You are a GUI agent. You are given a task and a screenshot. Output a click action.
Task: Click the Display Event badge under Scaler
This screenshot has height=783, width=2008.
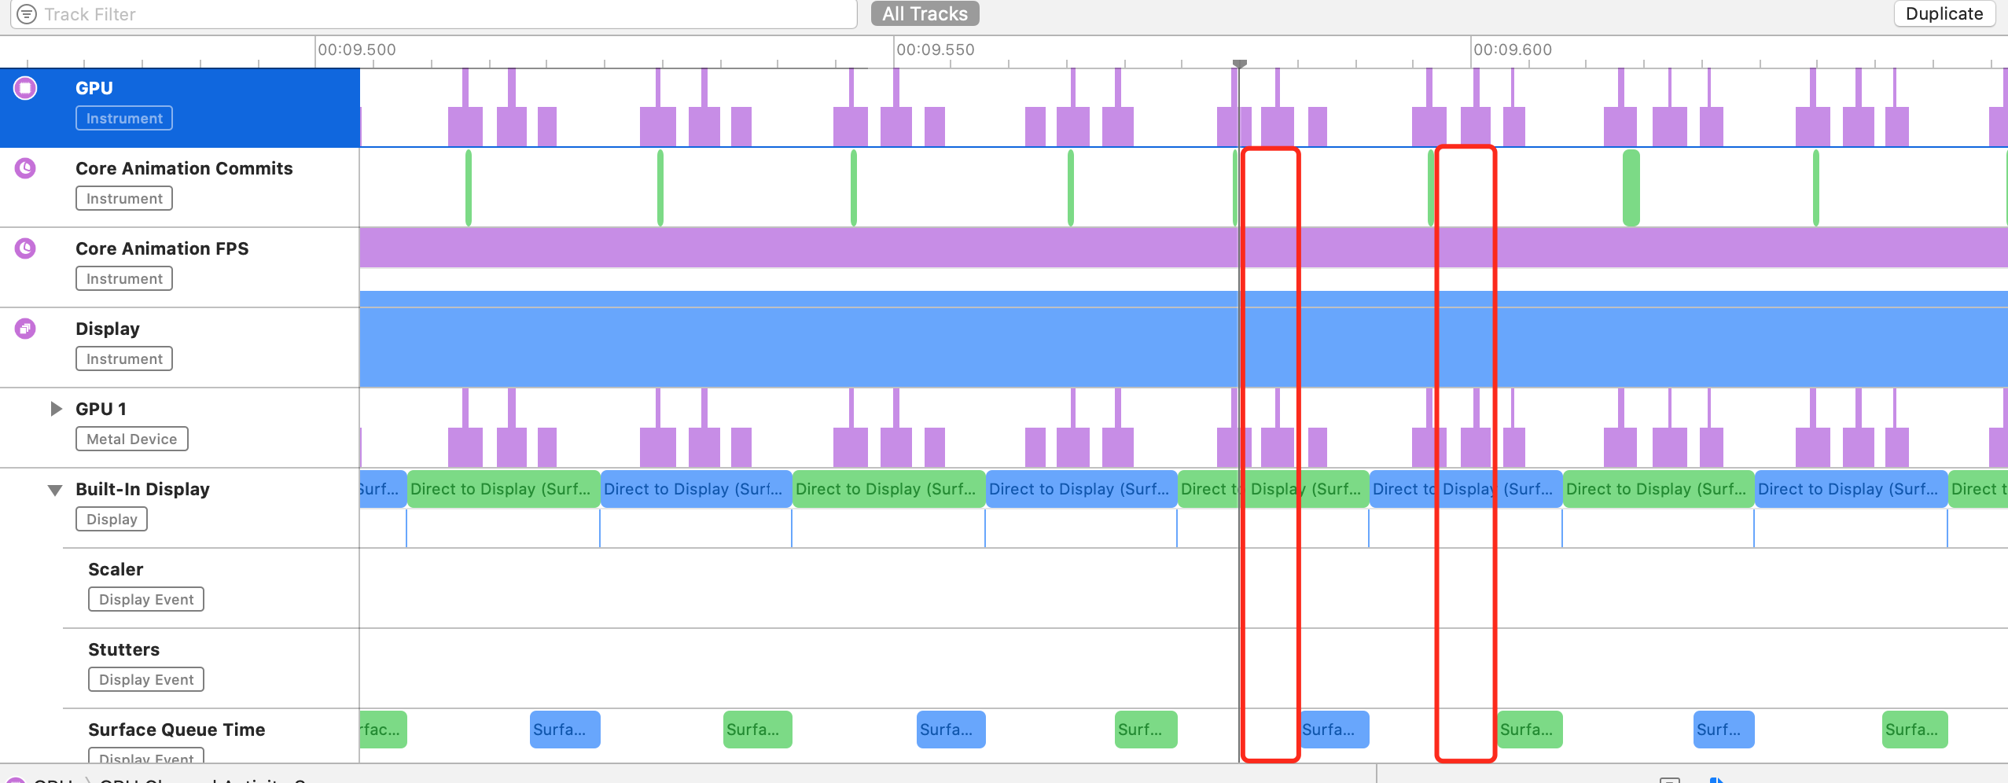pos(146,599)
